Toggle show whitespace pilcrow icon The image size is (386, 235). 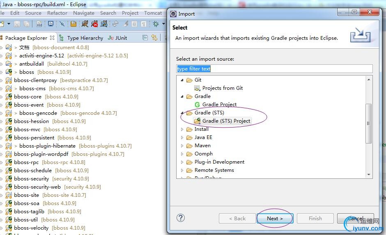144,24
